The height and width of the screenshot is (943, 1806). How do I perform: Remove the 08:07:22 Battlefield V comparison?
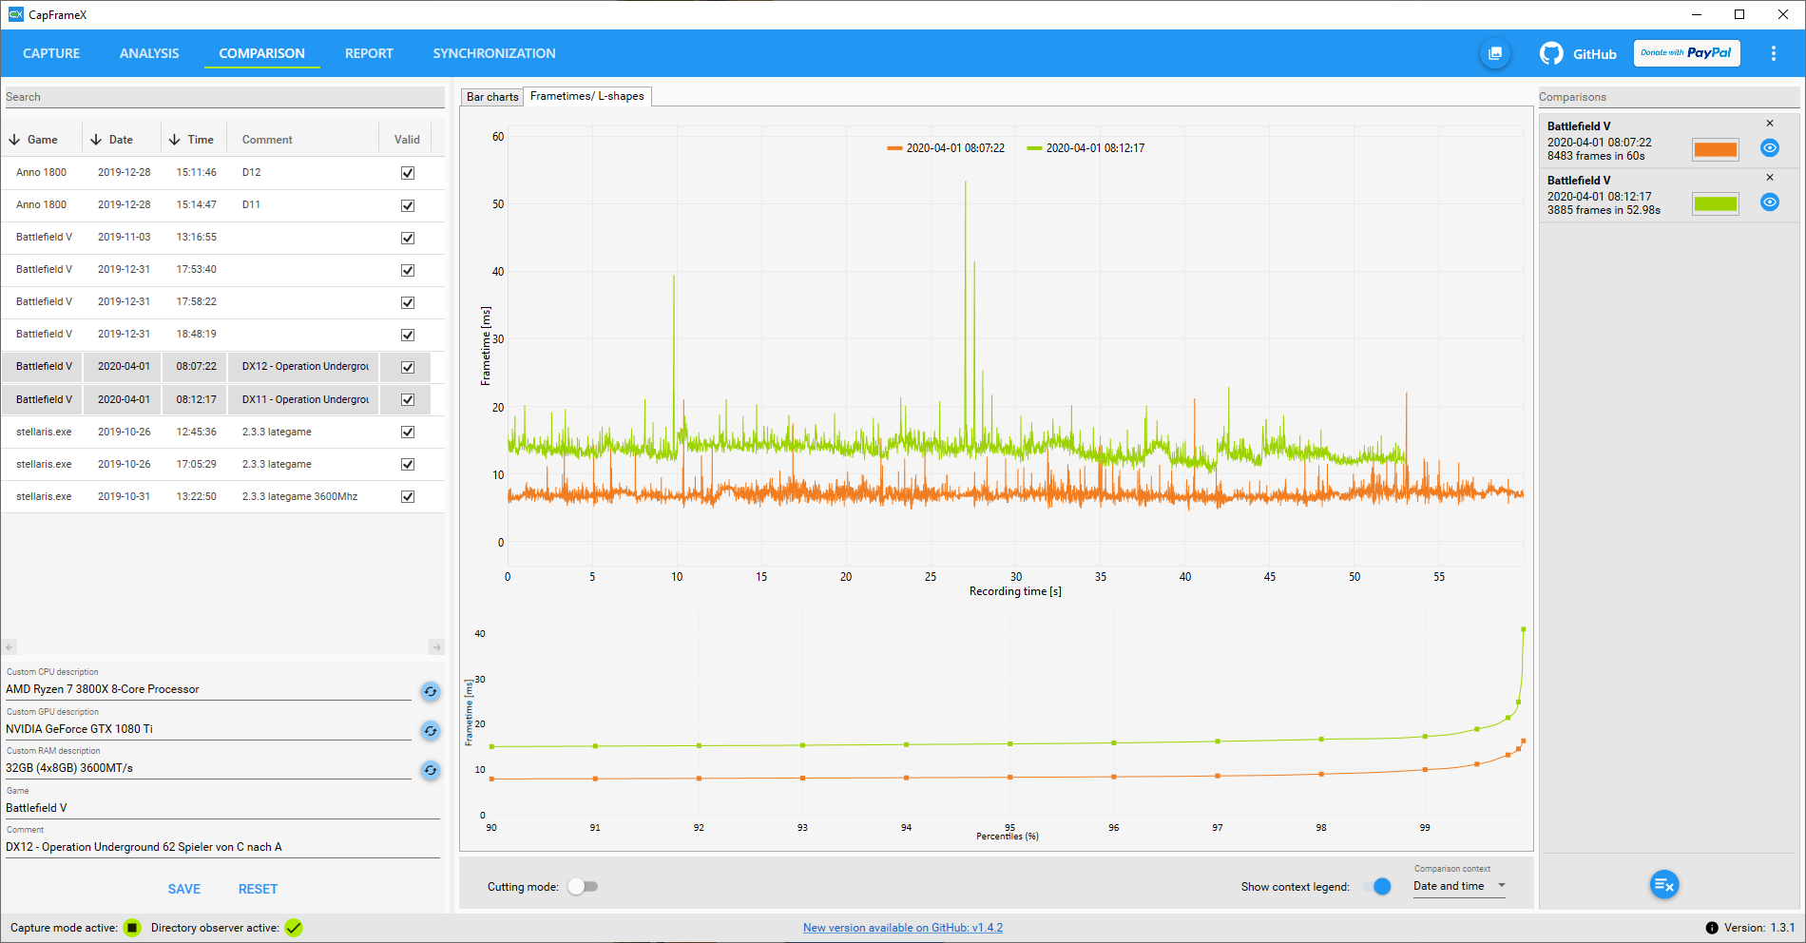click(1770, 124)
